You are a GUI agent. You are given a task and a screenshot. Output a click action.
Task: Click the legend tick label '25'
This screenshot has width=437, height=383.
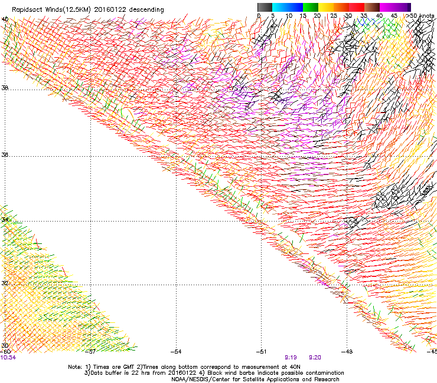pyautogui.click(x=334, y=16)
